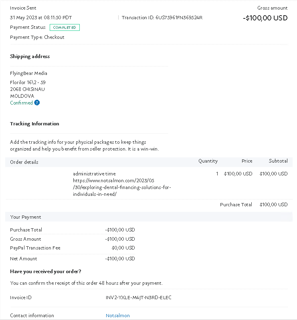The image size is (297, 320).
Task: Click the Tracking Information heading
Action: [34, 124]
